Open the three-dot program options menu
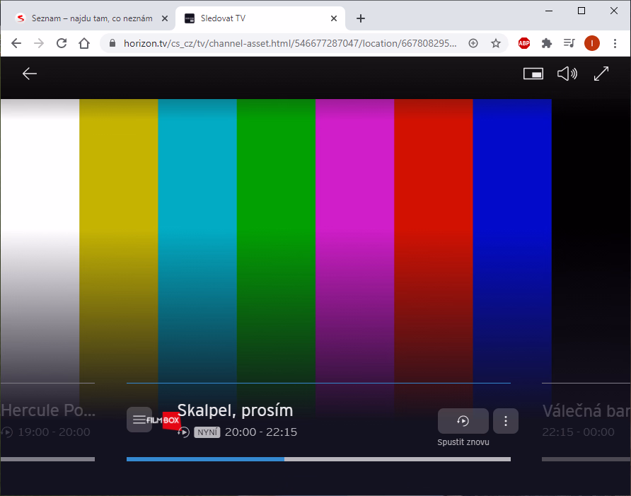Screen dimensions: 631x496 pyautogui.click(x=506, y=421)
